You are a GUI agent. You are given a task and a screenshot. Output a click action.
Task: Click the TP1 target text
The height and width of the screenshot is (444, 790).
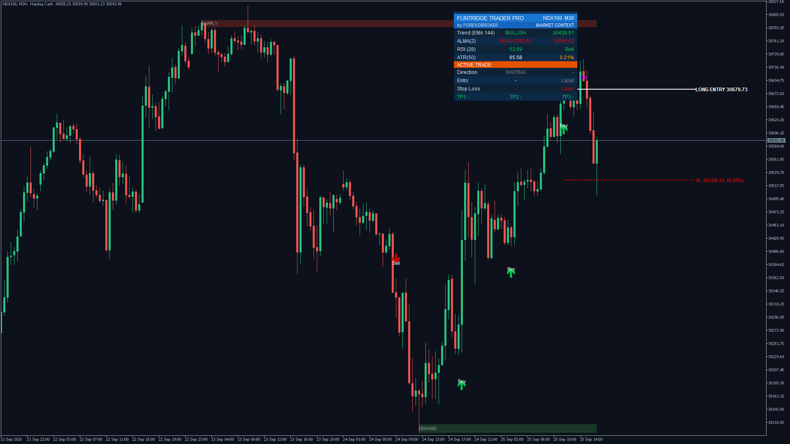pyautogui.click(x=463, y=97)
